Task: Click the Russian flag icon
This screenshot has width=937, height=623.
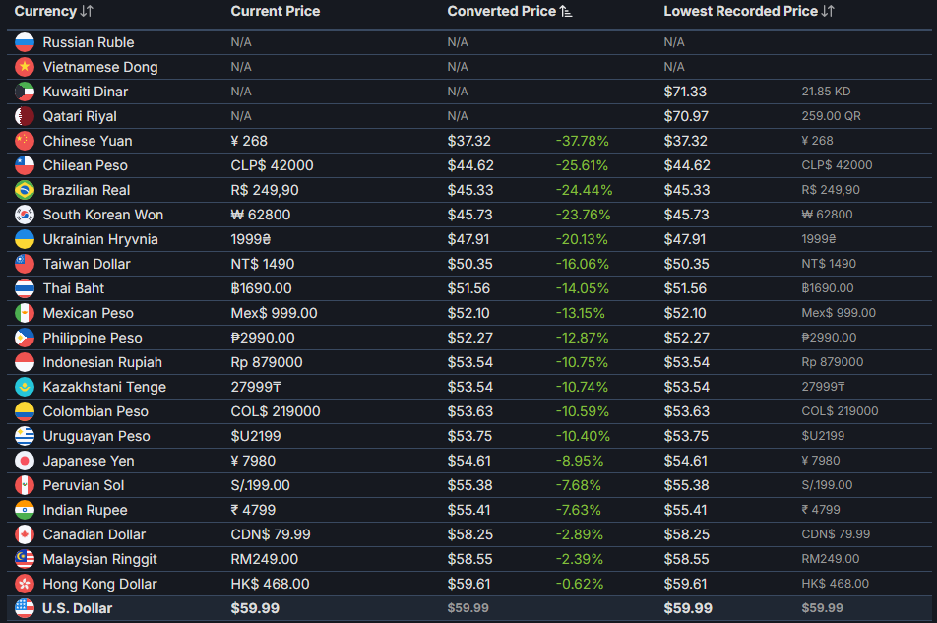Action: tap(25, 42)
